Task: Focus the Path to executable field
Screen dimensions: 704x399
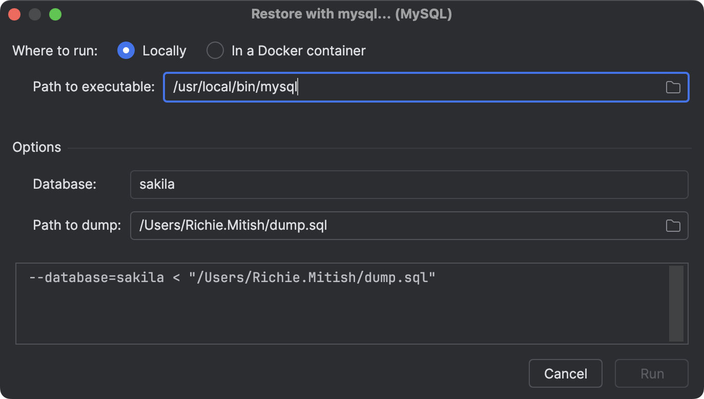Action: (359, 87)
